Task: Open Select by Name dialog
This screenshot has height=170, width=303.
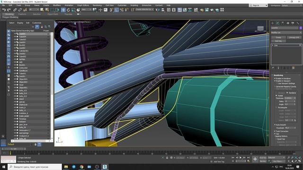Action: click(x=47, y=10)
